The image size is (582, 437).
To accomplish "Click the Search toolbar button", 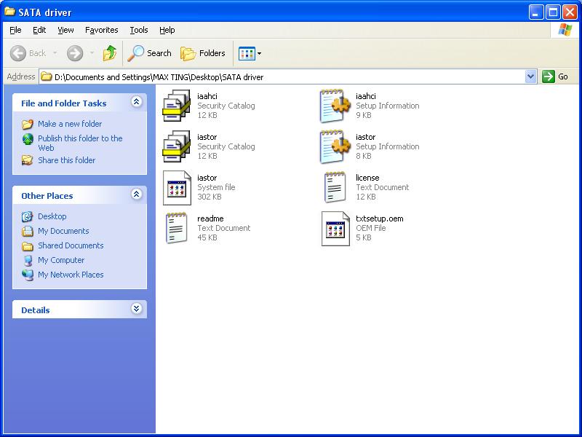I will point(150,53).
